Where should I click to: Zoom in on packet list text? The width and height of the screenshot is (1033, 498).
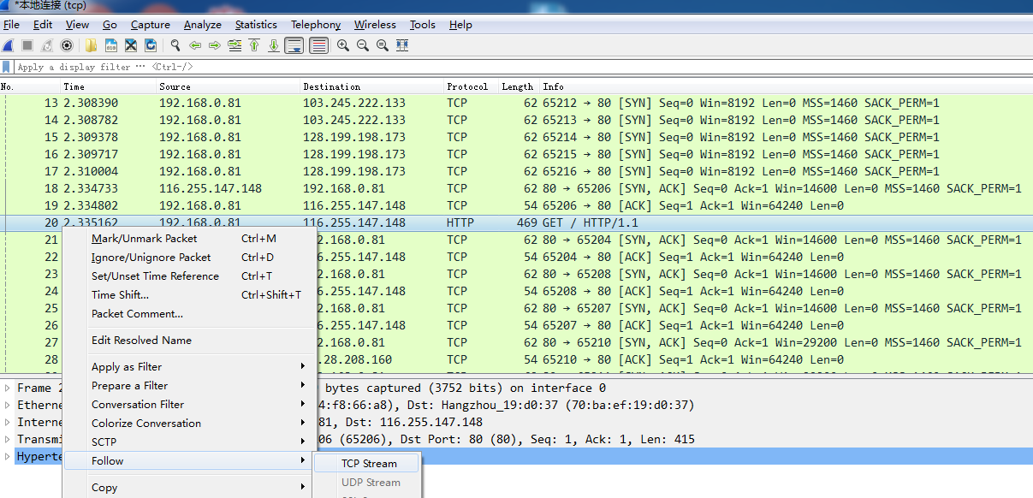click(x=342, y=45)
